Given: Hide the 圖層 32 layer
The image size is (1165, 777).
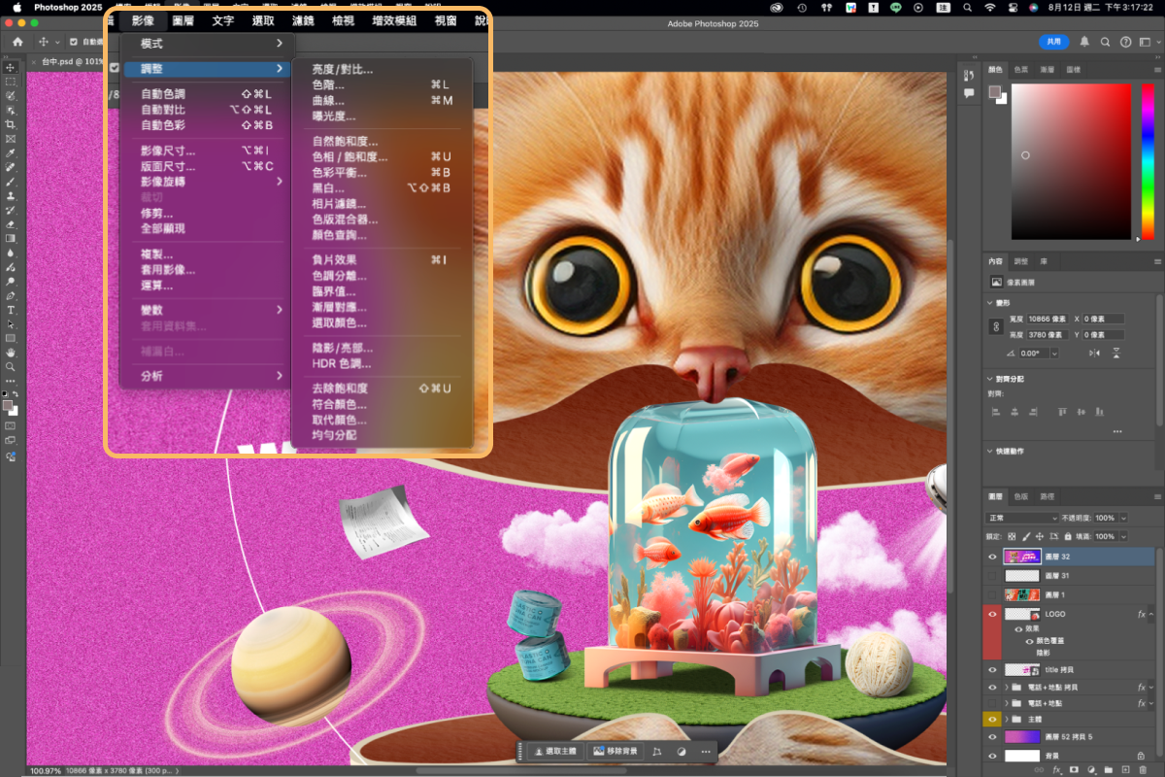Looking at the screenshot, I should [x=992, y=557].
